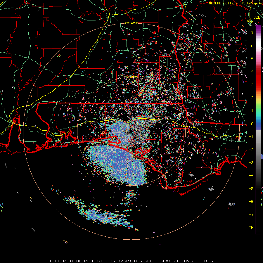Click the red band of the ZDR color bar
Screen dimensions: 263x263
(x=258, y=78)
